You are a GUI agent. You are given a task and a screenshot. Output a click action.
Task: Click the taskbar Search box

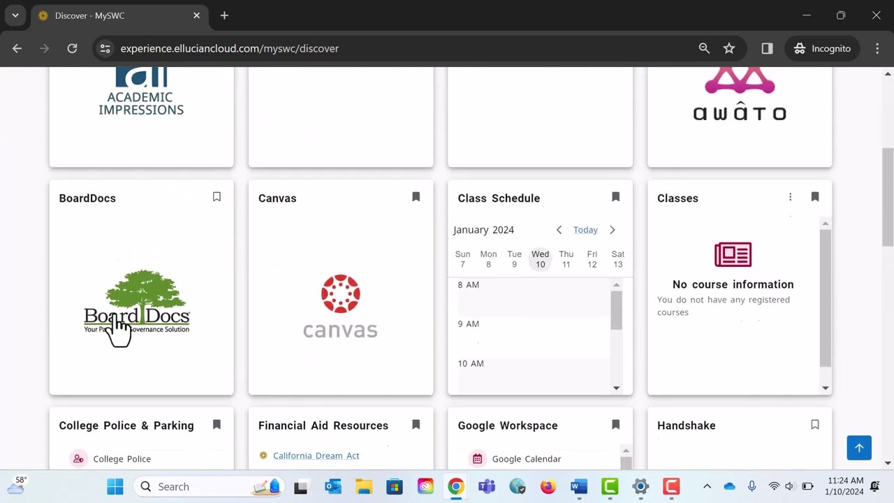coord(209,486)
